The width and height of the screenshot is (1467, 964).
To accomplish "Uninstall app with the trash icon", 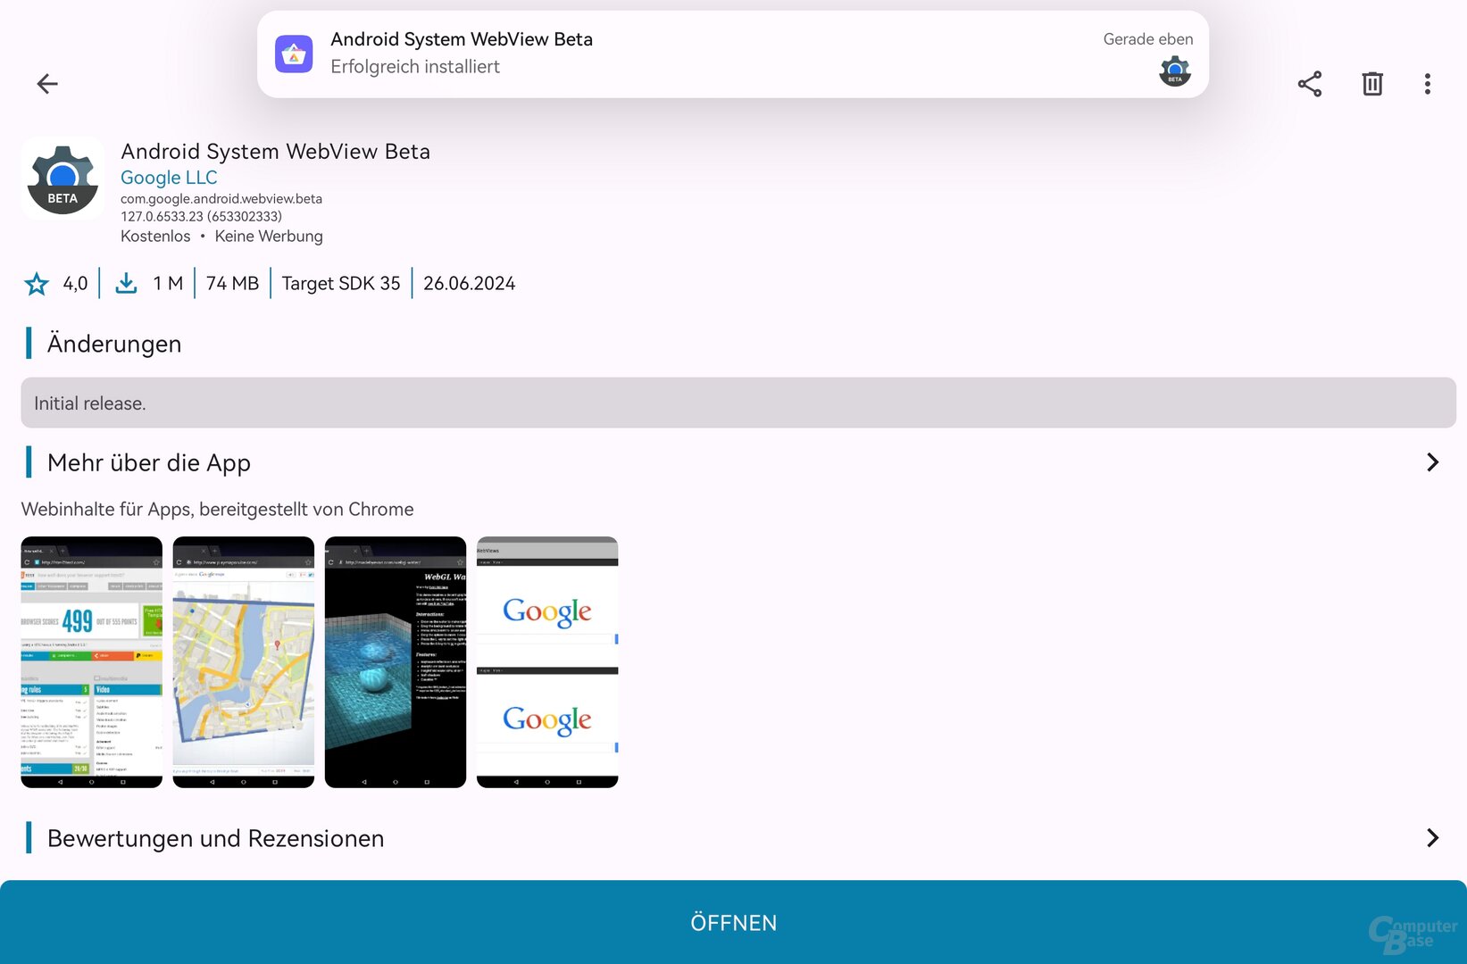I will [1372, 84].
